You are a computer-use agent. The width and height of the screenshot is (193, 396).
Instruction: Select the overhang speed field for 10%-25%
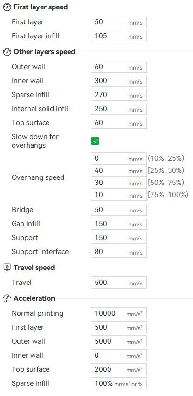pyautogui.click(x=119, y=158)
